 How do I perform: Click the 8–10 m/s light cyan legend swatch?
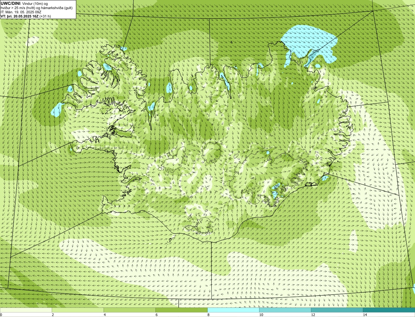click(x=233, y=310)
